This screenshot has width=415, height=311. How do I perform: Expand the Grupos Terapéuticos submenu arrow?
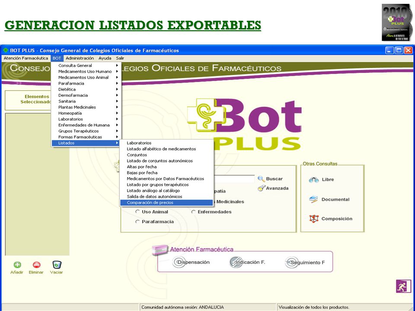117,131
